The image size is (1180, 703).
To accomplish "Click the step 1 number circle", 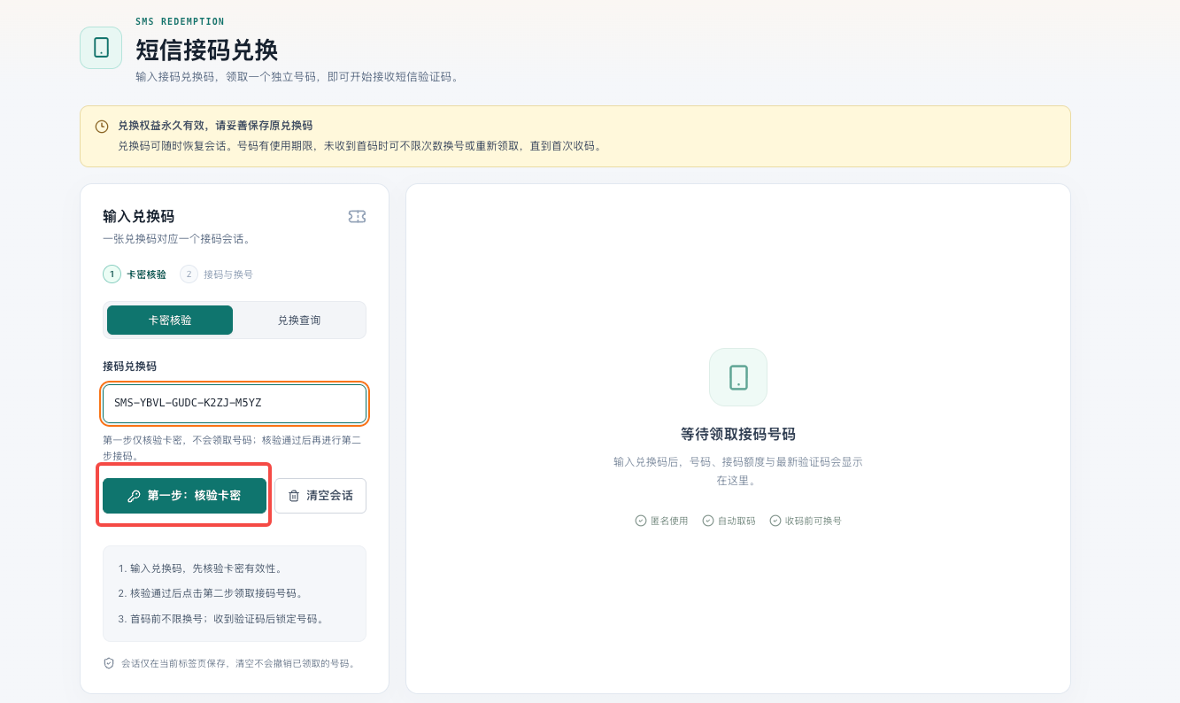I will pos(112,274).
